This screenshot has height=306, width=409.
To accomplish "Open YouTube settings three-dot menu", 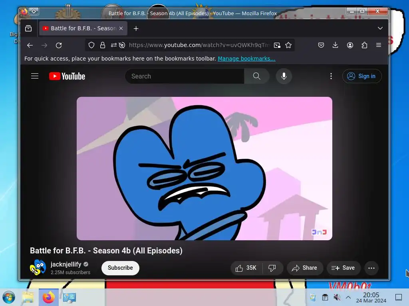I will pos(331,76).
